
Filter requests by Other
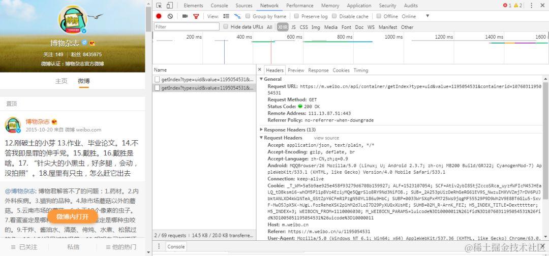(x=407, y=27)
